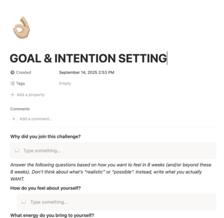Click Add a property
This screenshot has width=224, height=218.
point(30,95)
